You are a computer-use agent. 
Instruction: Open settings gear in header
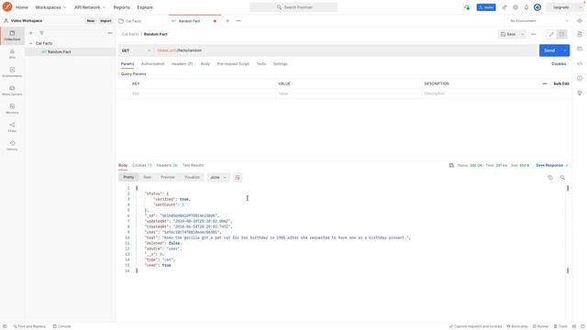[515, 7]
